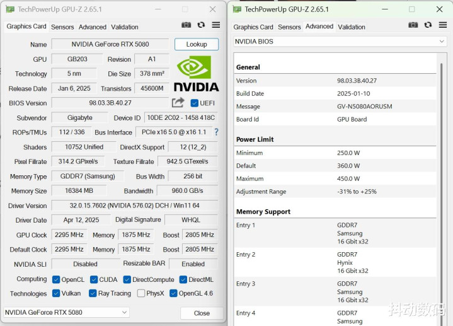
Task: Select Graphics Card tab in right window
Action: pos(253,27)
